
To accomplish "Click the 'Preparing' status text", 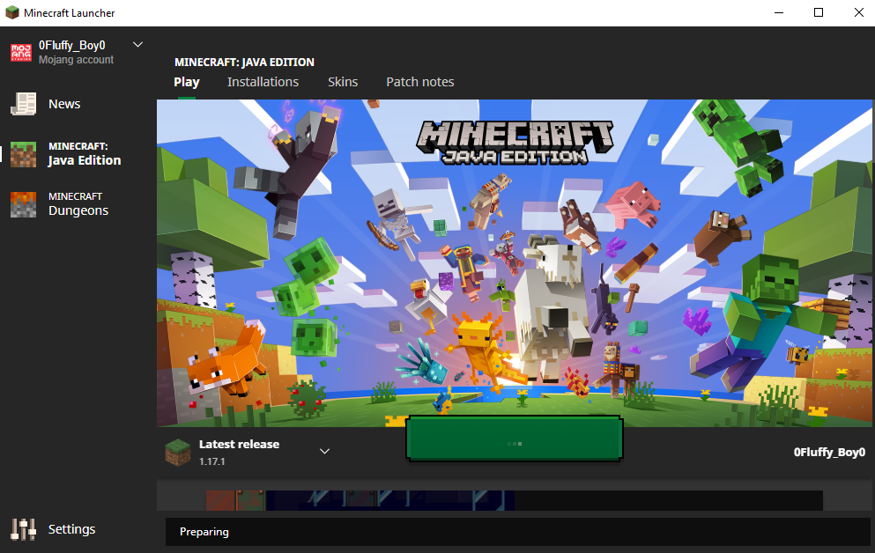I will pyautogui.click(x=204, y=532).
